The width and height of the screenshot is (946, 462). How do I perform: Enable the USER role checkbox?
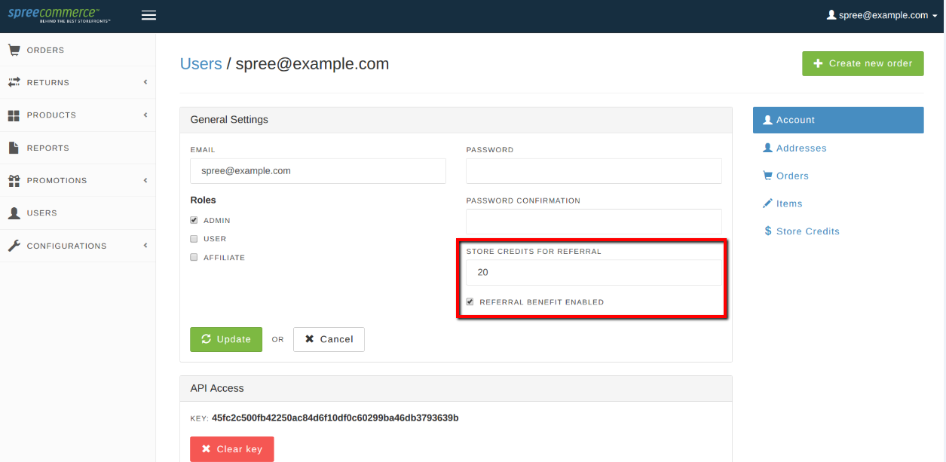click(193, 238)
